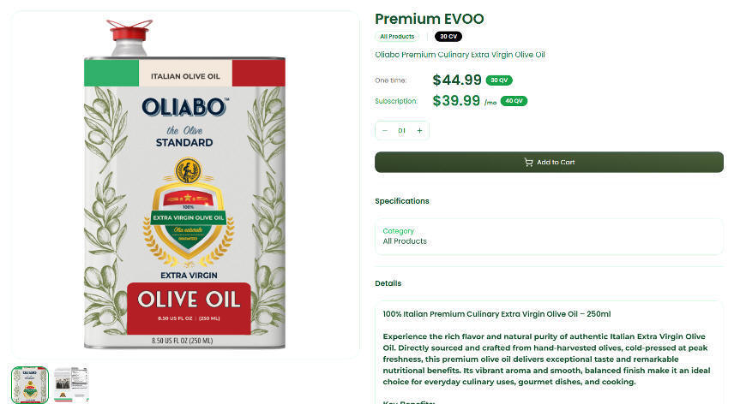The width and height of the screenshot is (734, 404).
Task: Click the All Products tag under title
Action: point(397,37)
